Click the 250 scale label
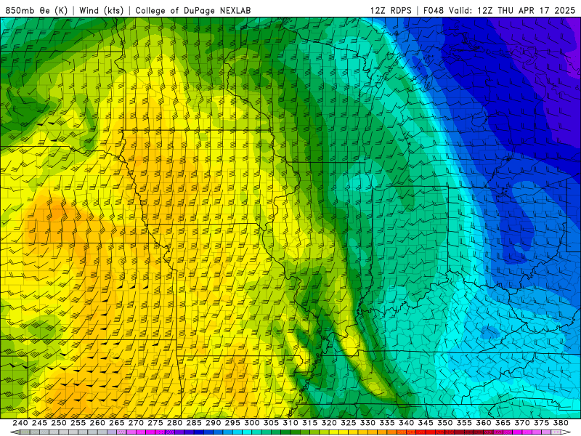 (x=59, y=423)
